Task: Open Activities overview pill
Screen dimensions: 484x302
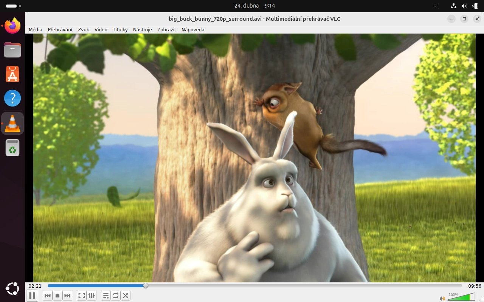Action: click(14, 6)
